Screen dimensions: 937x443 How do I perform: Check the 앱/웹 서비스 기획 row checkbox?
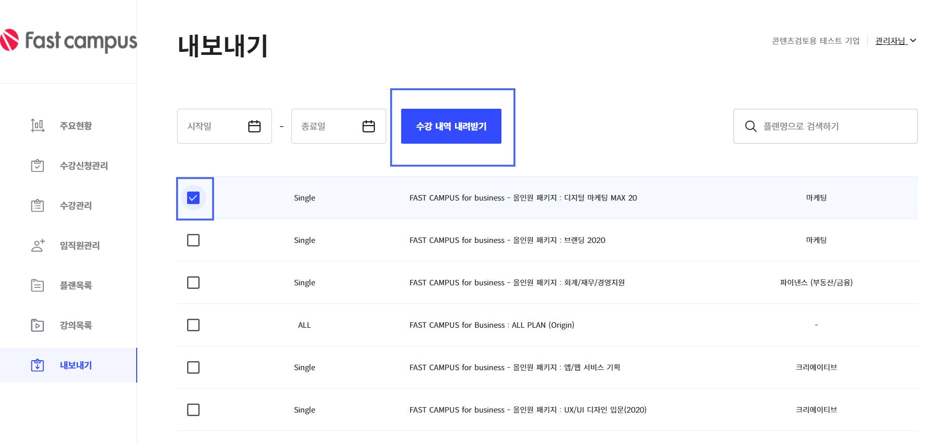[x=193, y=368]
